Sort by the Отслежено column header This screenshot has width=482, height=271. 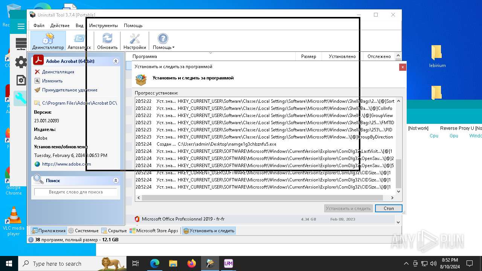pos(379,56)
